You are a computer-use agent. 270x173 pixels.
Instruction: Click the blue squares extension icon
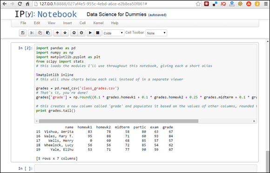[x=215, y=4]
